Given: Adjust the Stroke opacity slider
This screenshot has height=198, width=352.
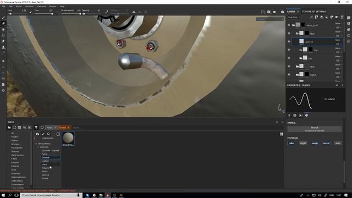Looking at the screenshot, I should pos(71,14).
